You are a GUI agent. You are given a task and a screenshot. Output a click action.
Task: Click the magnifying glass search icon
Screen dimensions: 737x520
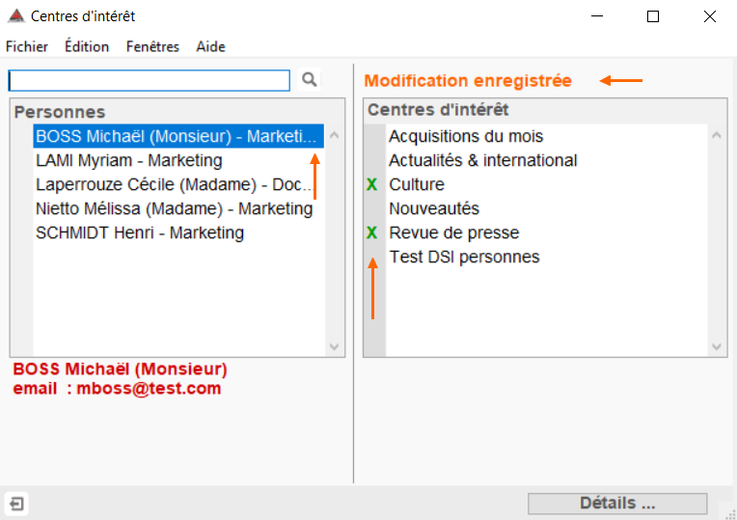pyautogui.click(x=310, y=79)
